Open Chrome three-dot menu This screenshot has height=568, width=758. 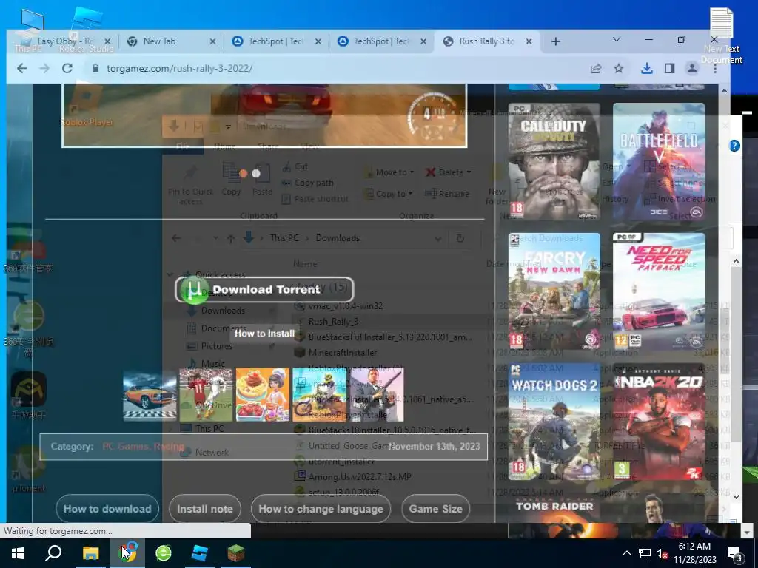[715, 69]
